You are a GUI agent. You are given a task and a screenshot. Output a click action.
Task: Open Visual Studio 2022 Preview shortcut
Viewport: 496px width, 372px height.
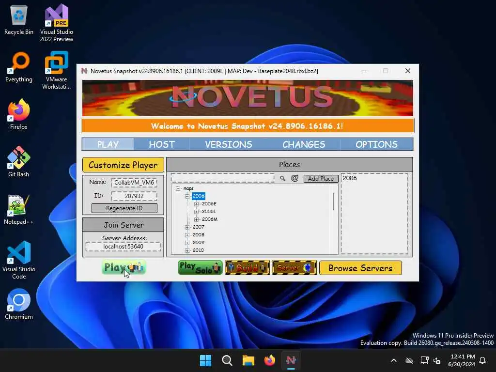coord(57,23)
